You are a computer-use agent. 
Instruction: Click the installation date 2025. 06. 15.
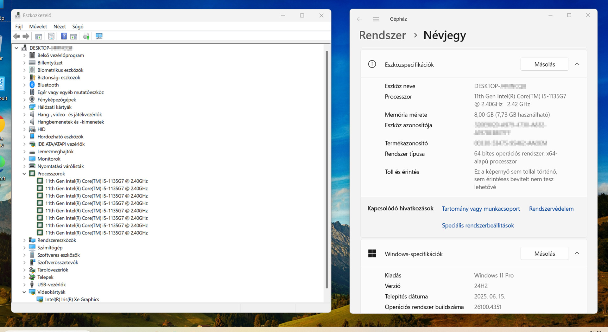[489, 296]
